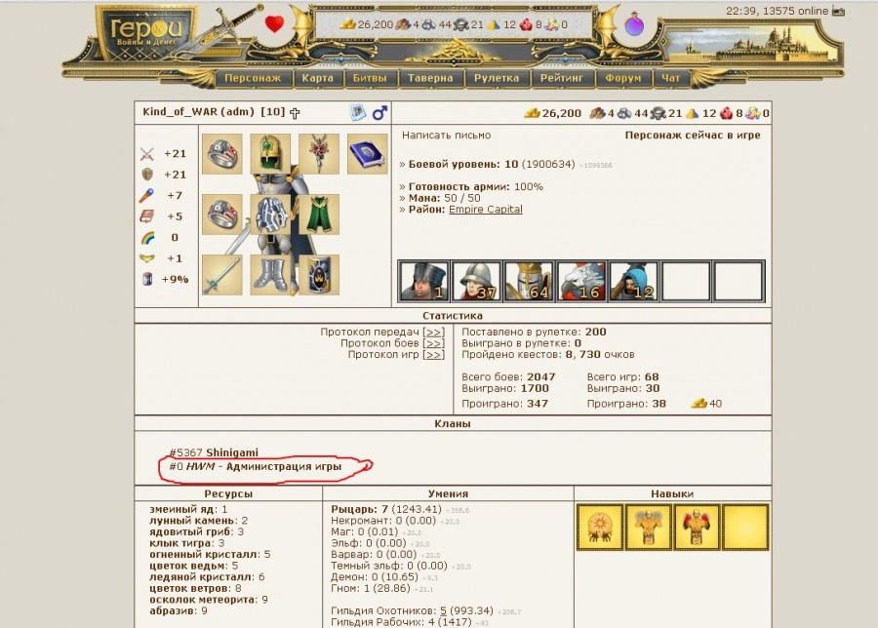Expand the Протокол игр log link
878x628 pixels.
pyautogui.click(x=434, y=354)
